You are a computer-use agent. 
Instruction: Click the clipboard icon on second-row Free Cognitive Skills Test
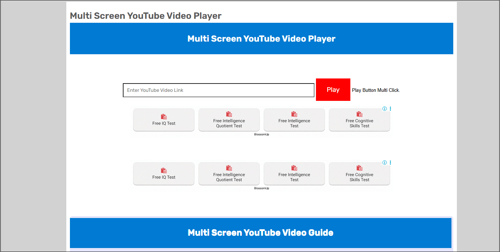pyautogui.click(x=359, y=168)
